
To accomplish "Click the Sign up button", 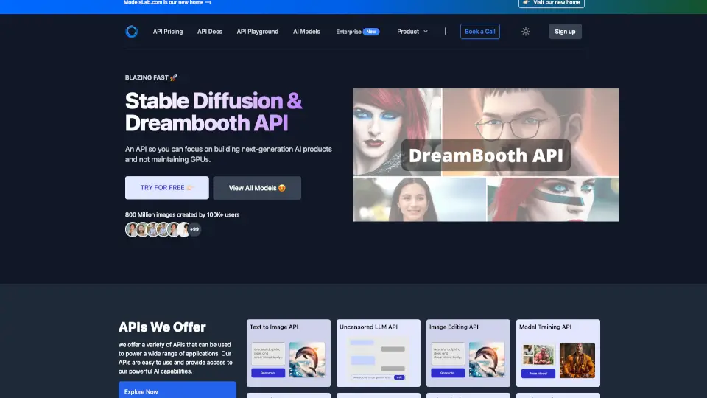I will pyautogui.click(x=565, y=32).
